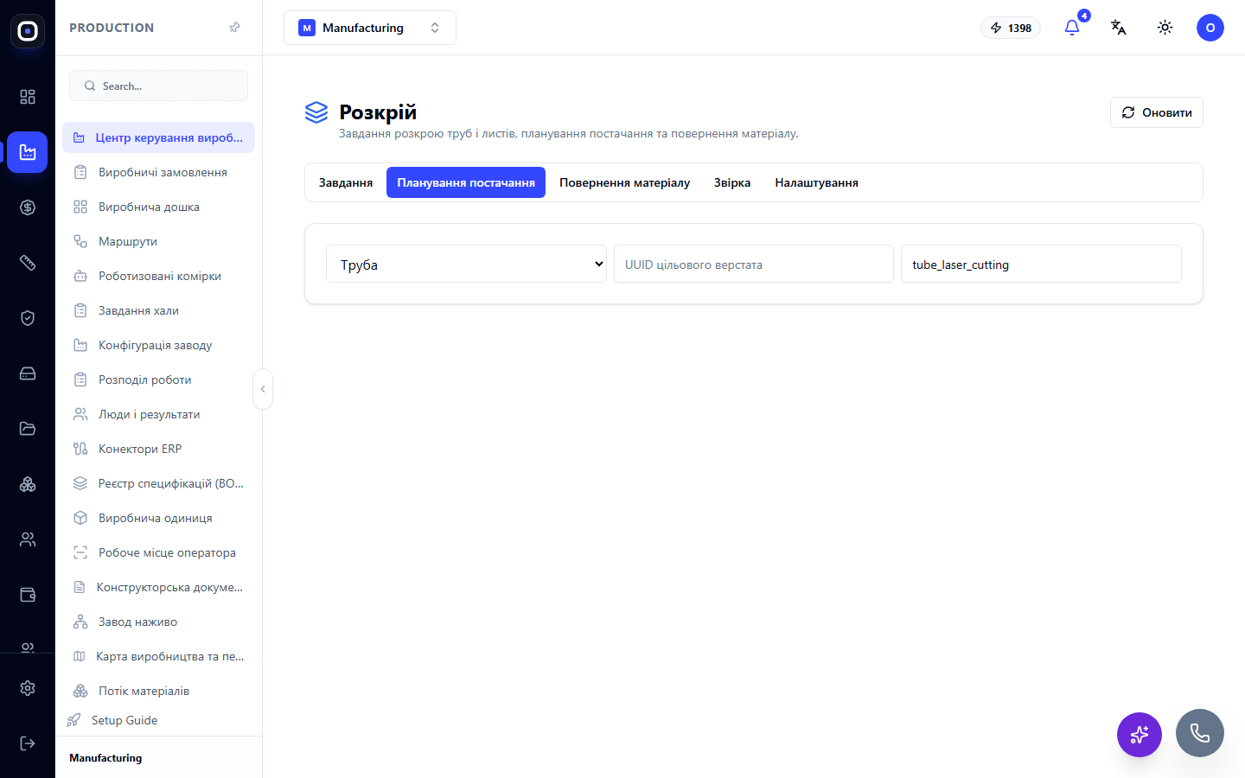Go to Маршрути in sidebar
Image resolution: width=1245 pixels, height=778 pixels.
click(x=158, y=241)
